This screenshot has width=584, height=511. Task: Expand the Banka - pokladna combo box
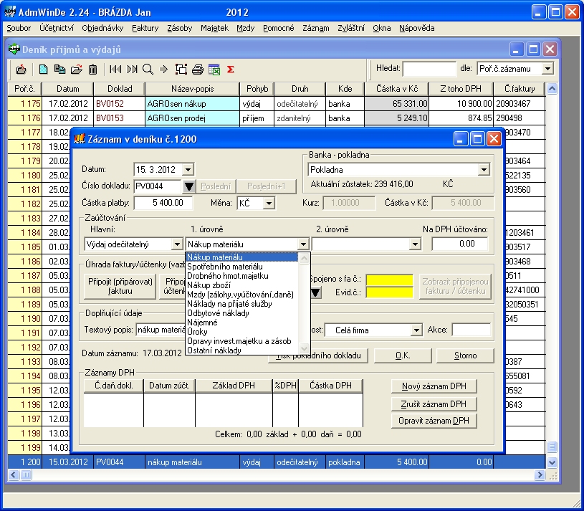pyautogui.click(x=484, y=170)
